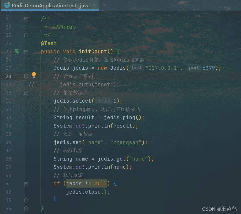Toggle the comment fold marker at line 28
241x214 pixels.
tap(26, 76)
